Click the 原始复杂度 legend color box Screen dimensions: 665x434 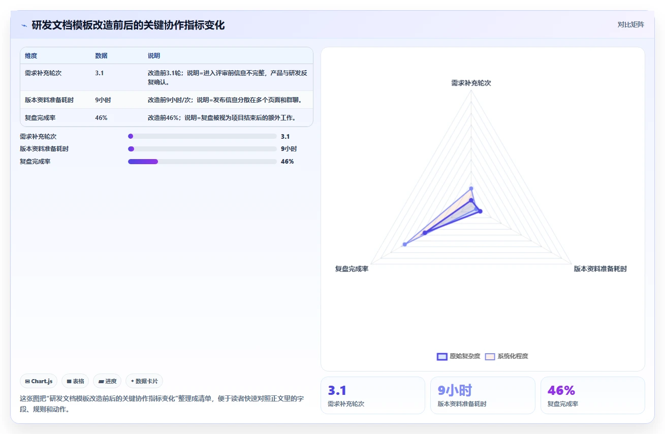pyautogui.click(x=442, y=356)
